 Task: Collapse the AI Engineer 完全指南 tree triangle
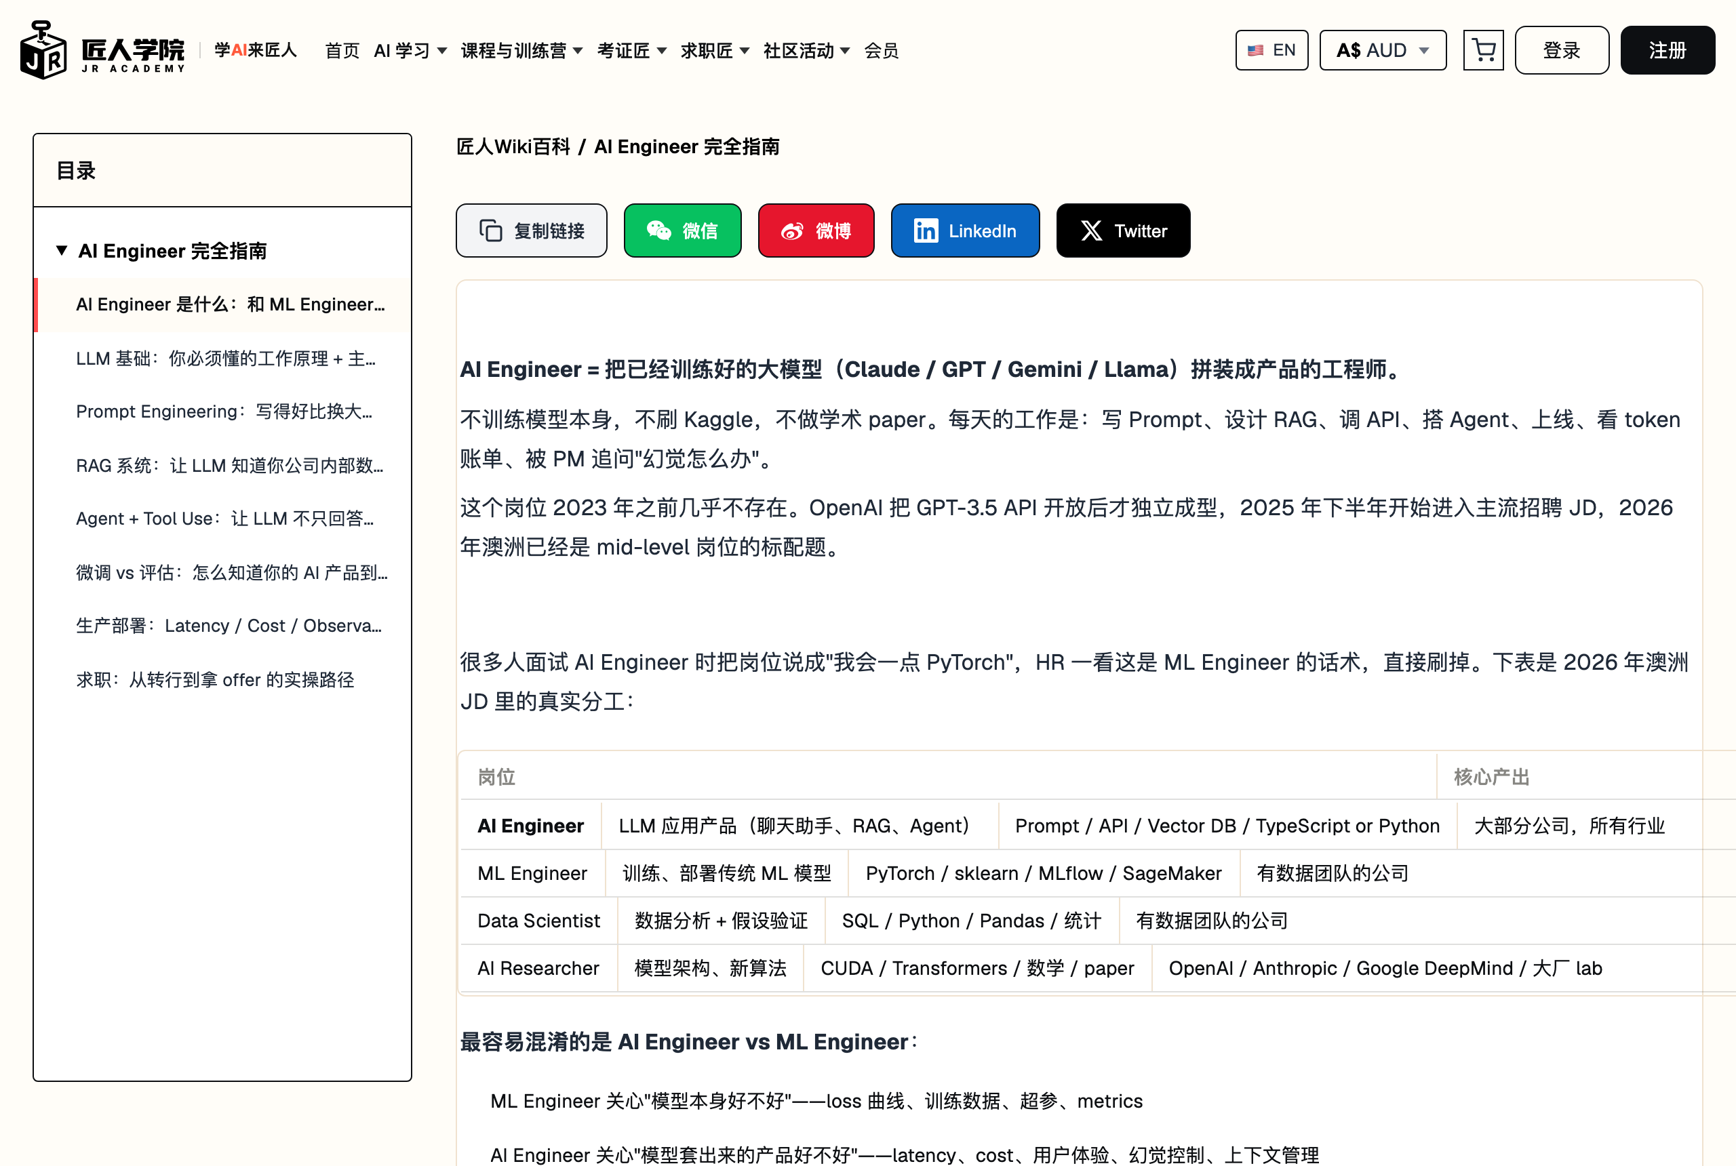[62, 251]
